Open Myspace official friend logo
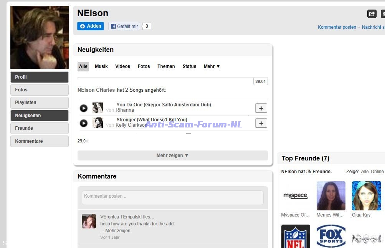The image size is (385, 248). point(295,196)
